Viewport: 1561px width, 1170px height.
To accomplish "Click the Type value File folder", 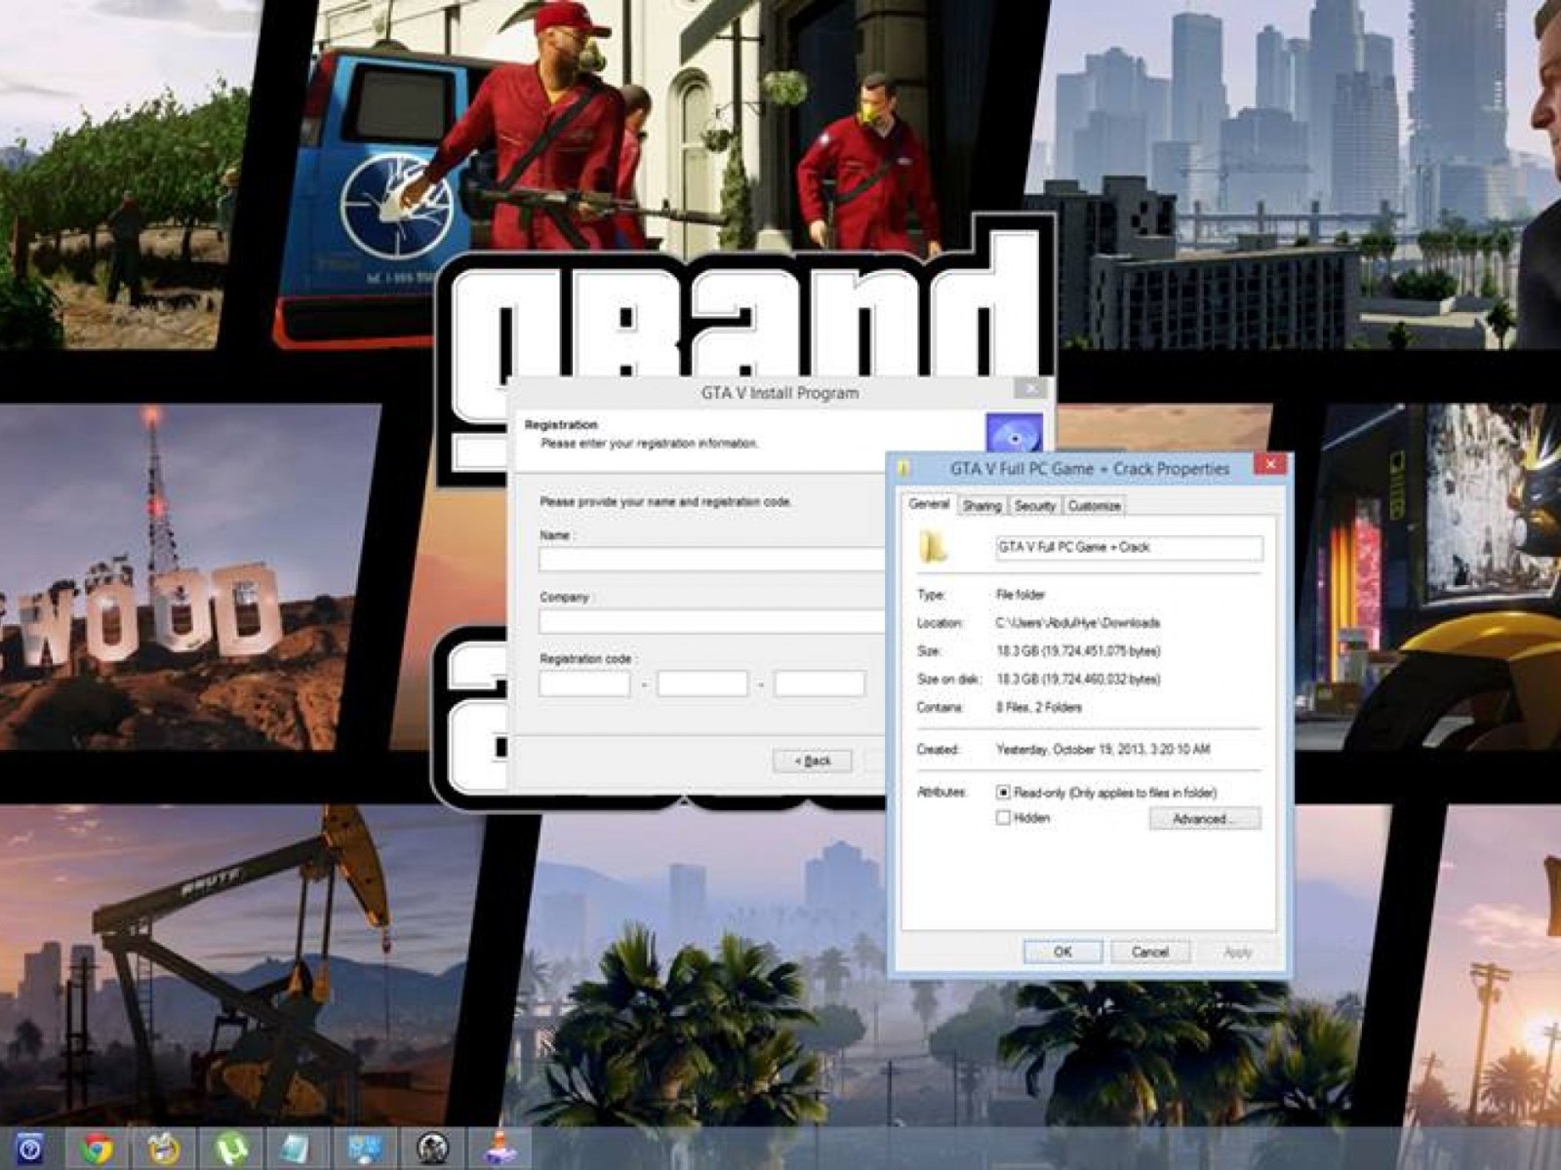I will tap(1021, 594).
